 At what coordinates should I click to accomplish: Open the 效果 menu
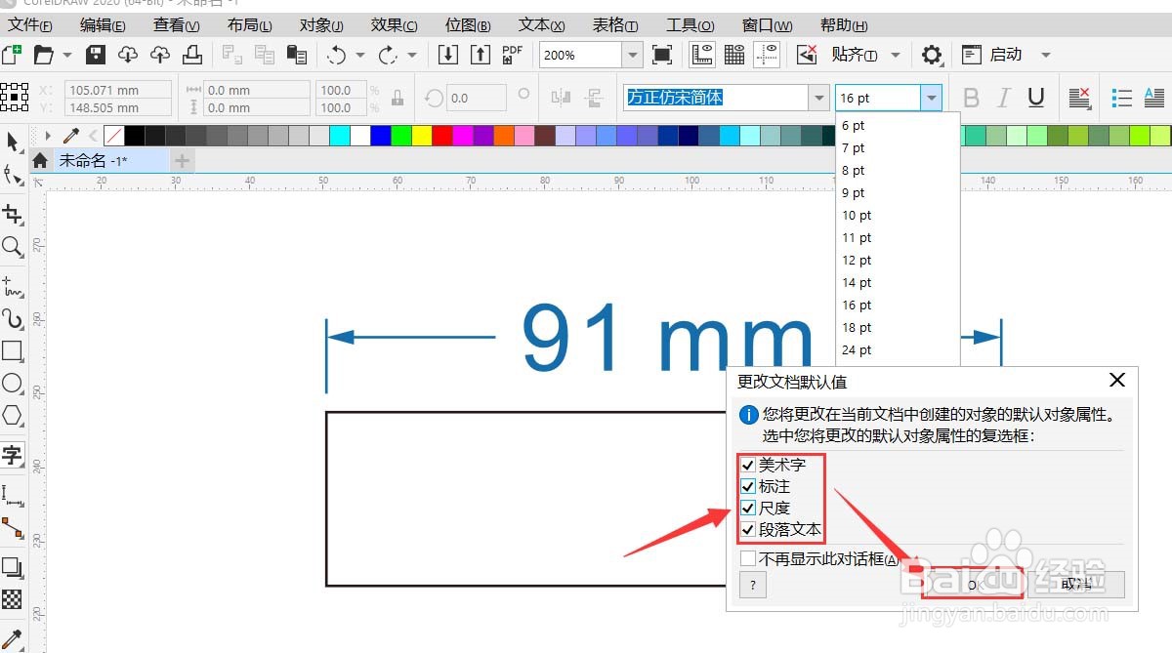pyautogui.click(x=395, y=25)
